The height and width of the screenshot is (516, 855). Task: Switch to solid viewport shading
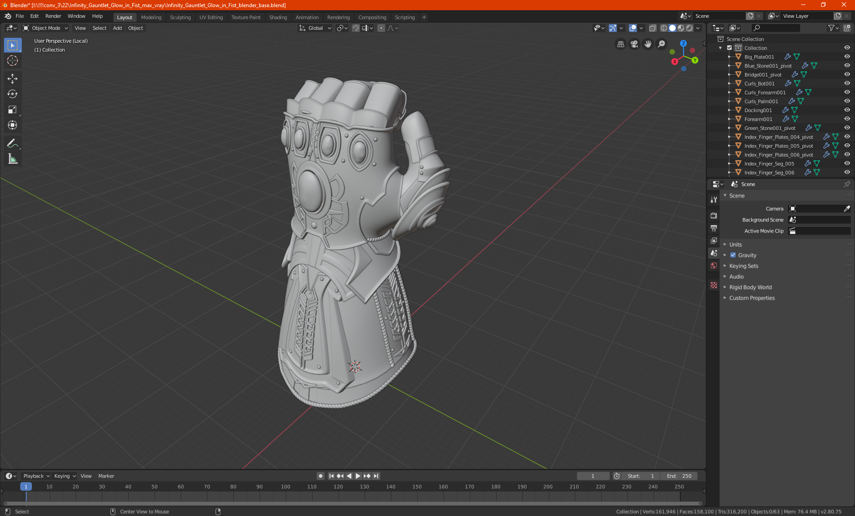click(x=672, y=28)
